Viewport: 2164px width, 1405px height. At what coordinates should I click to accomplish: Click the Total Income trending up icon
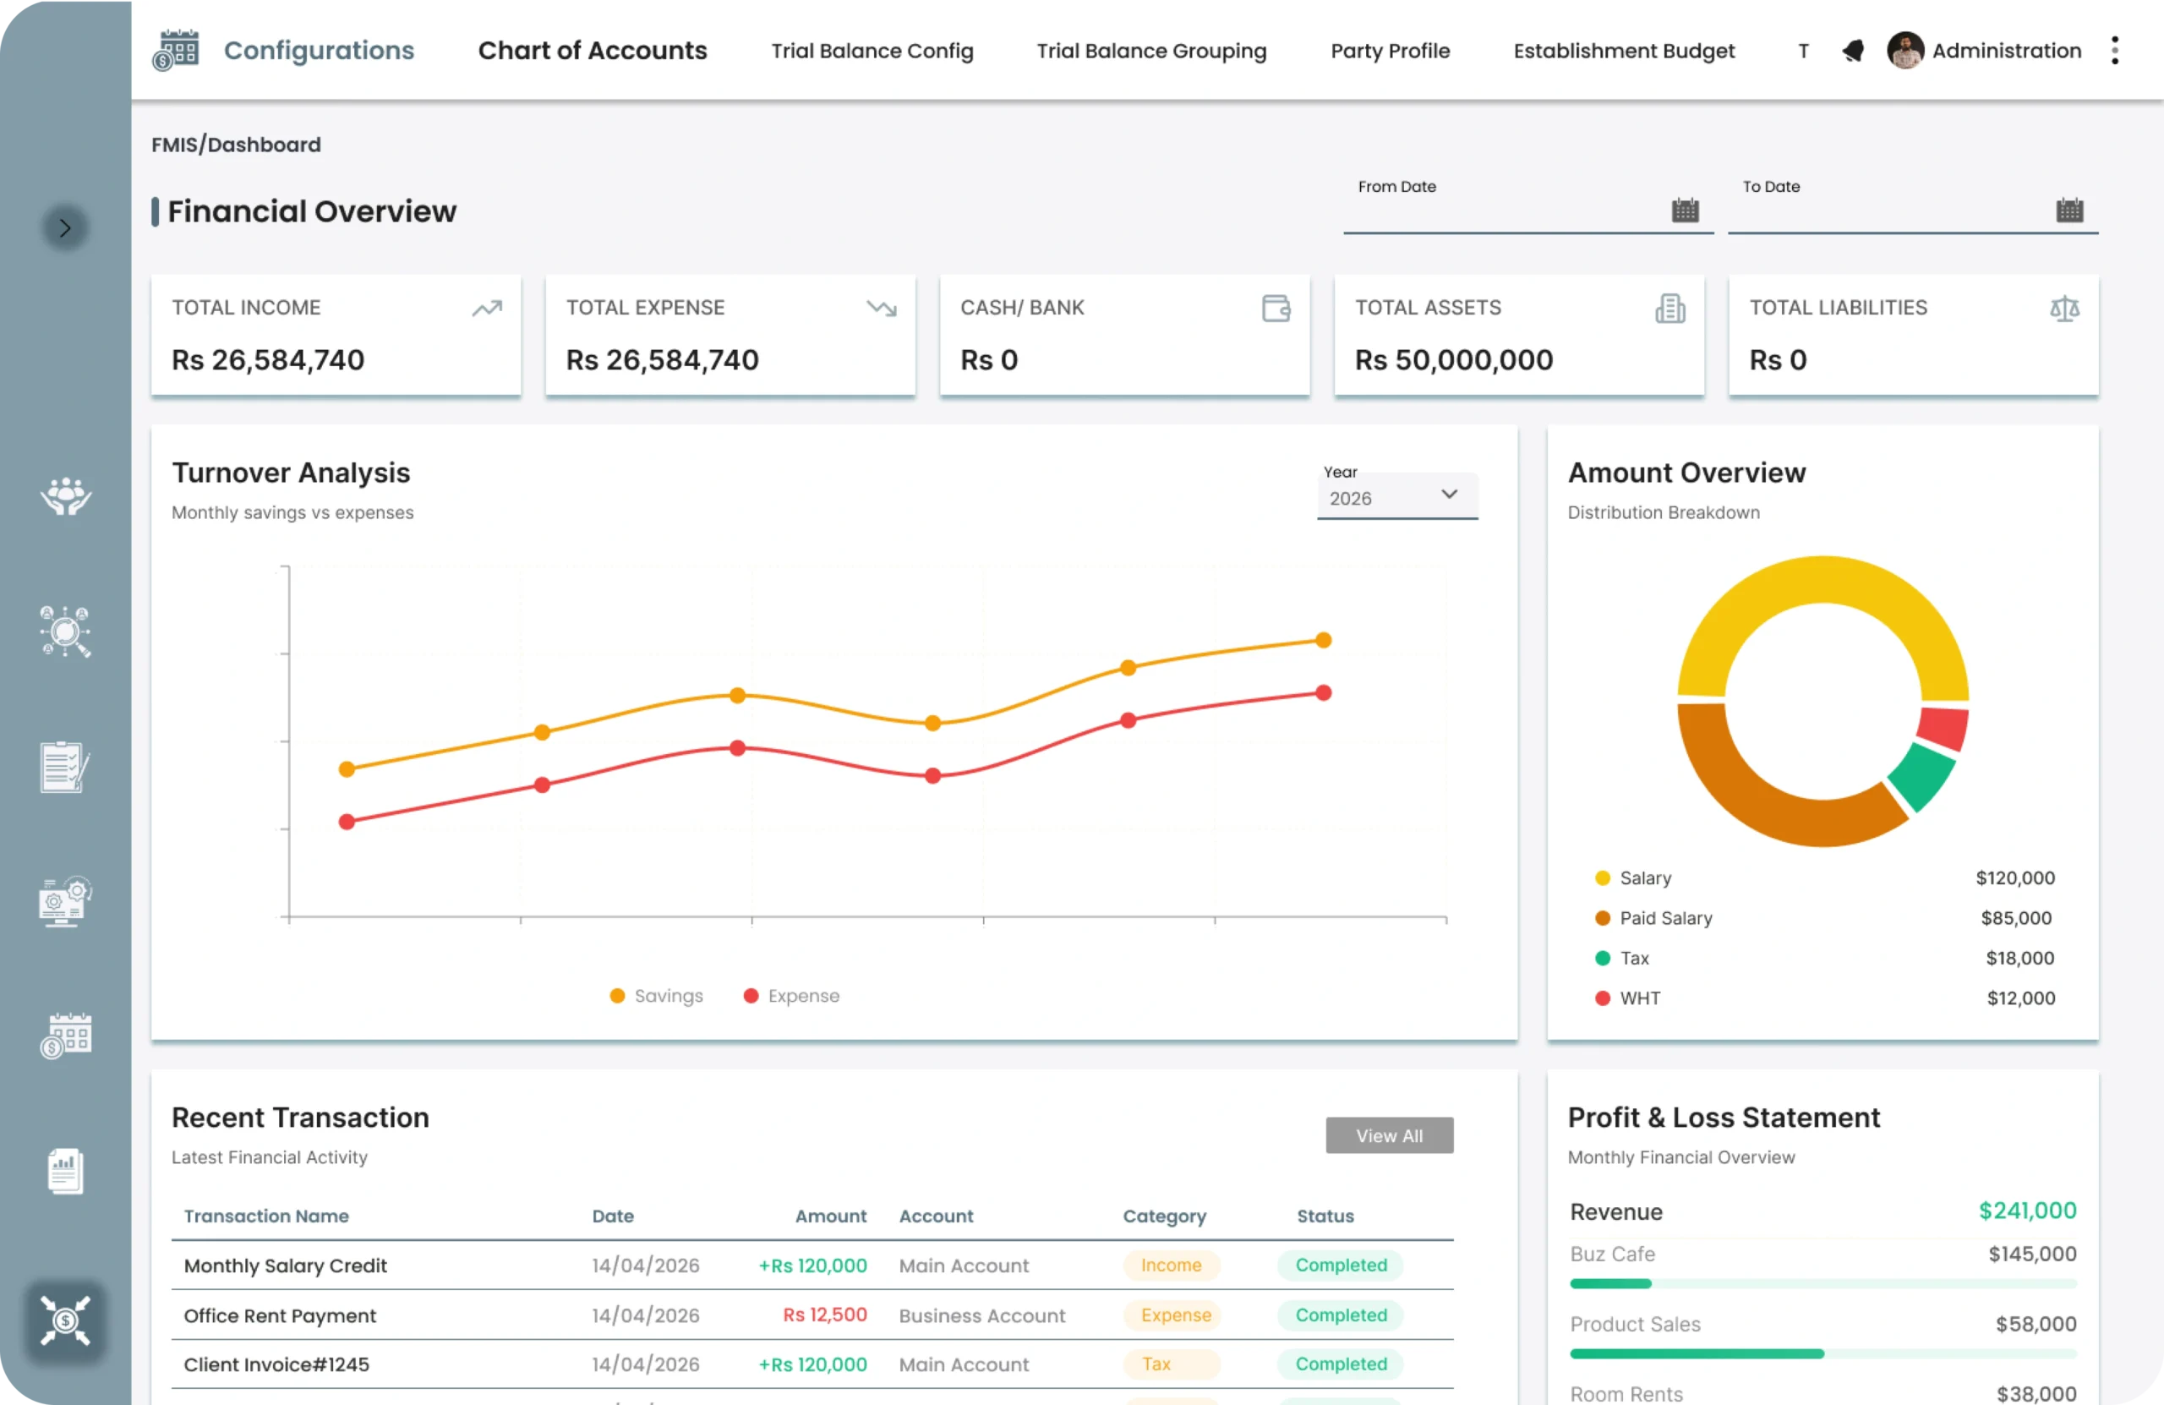coord(488,309)
